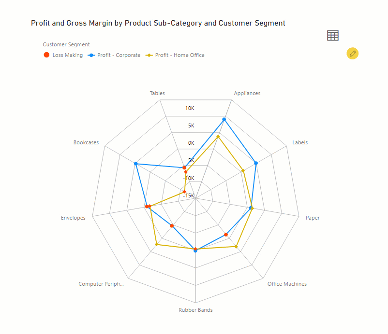388x334 pixels.
Task: Toggle the Profit - Corporate legend series
Action: click(119, 55)
